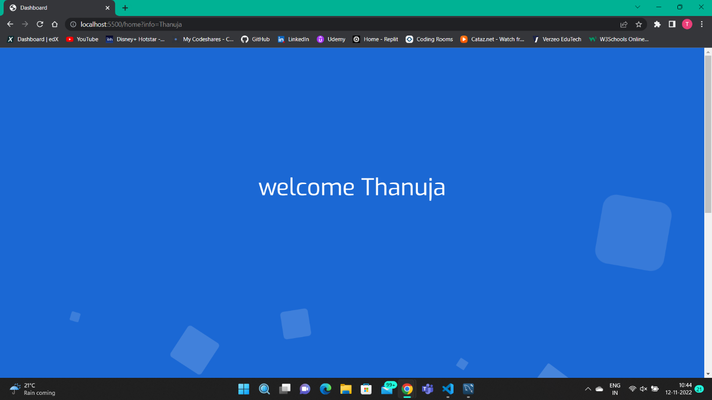Change the ENG IN input language
Viewport: 712px width, 400px height.
(615, 389)
